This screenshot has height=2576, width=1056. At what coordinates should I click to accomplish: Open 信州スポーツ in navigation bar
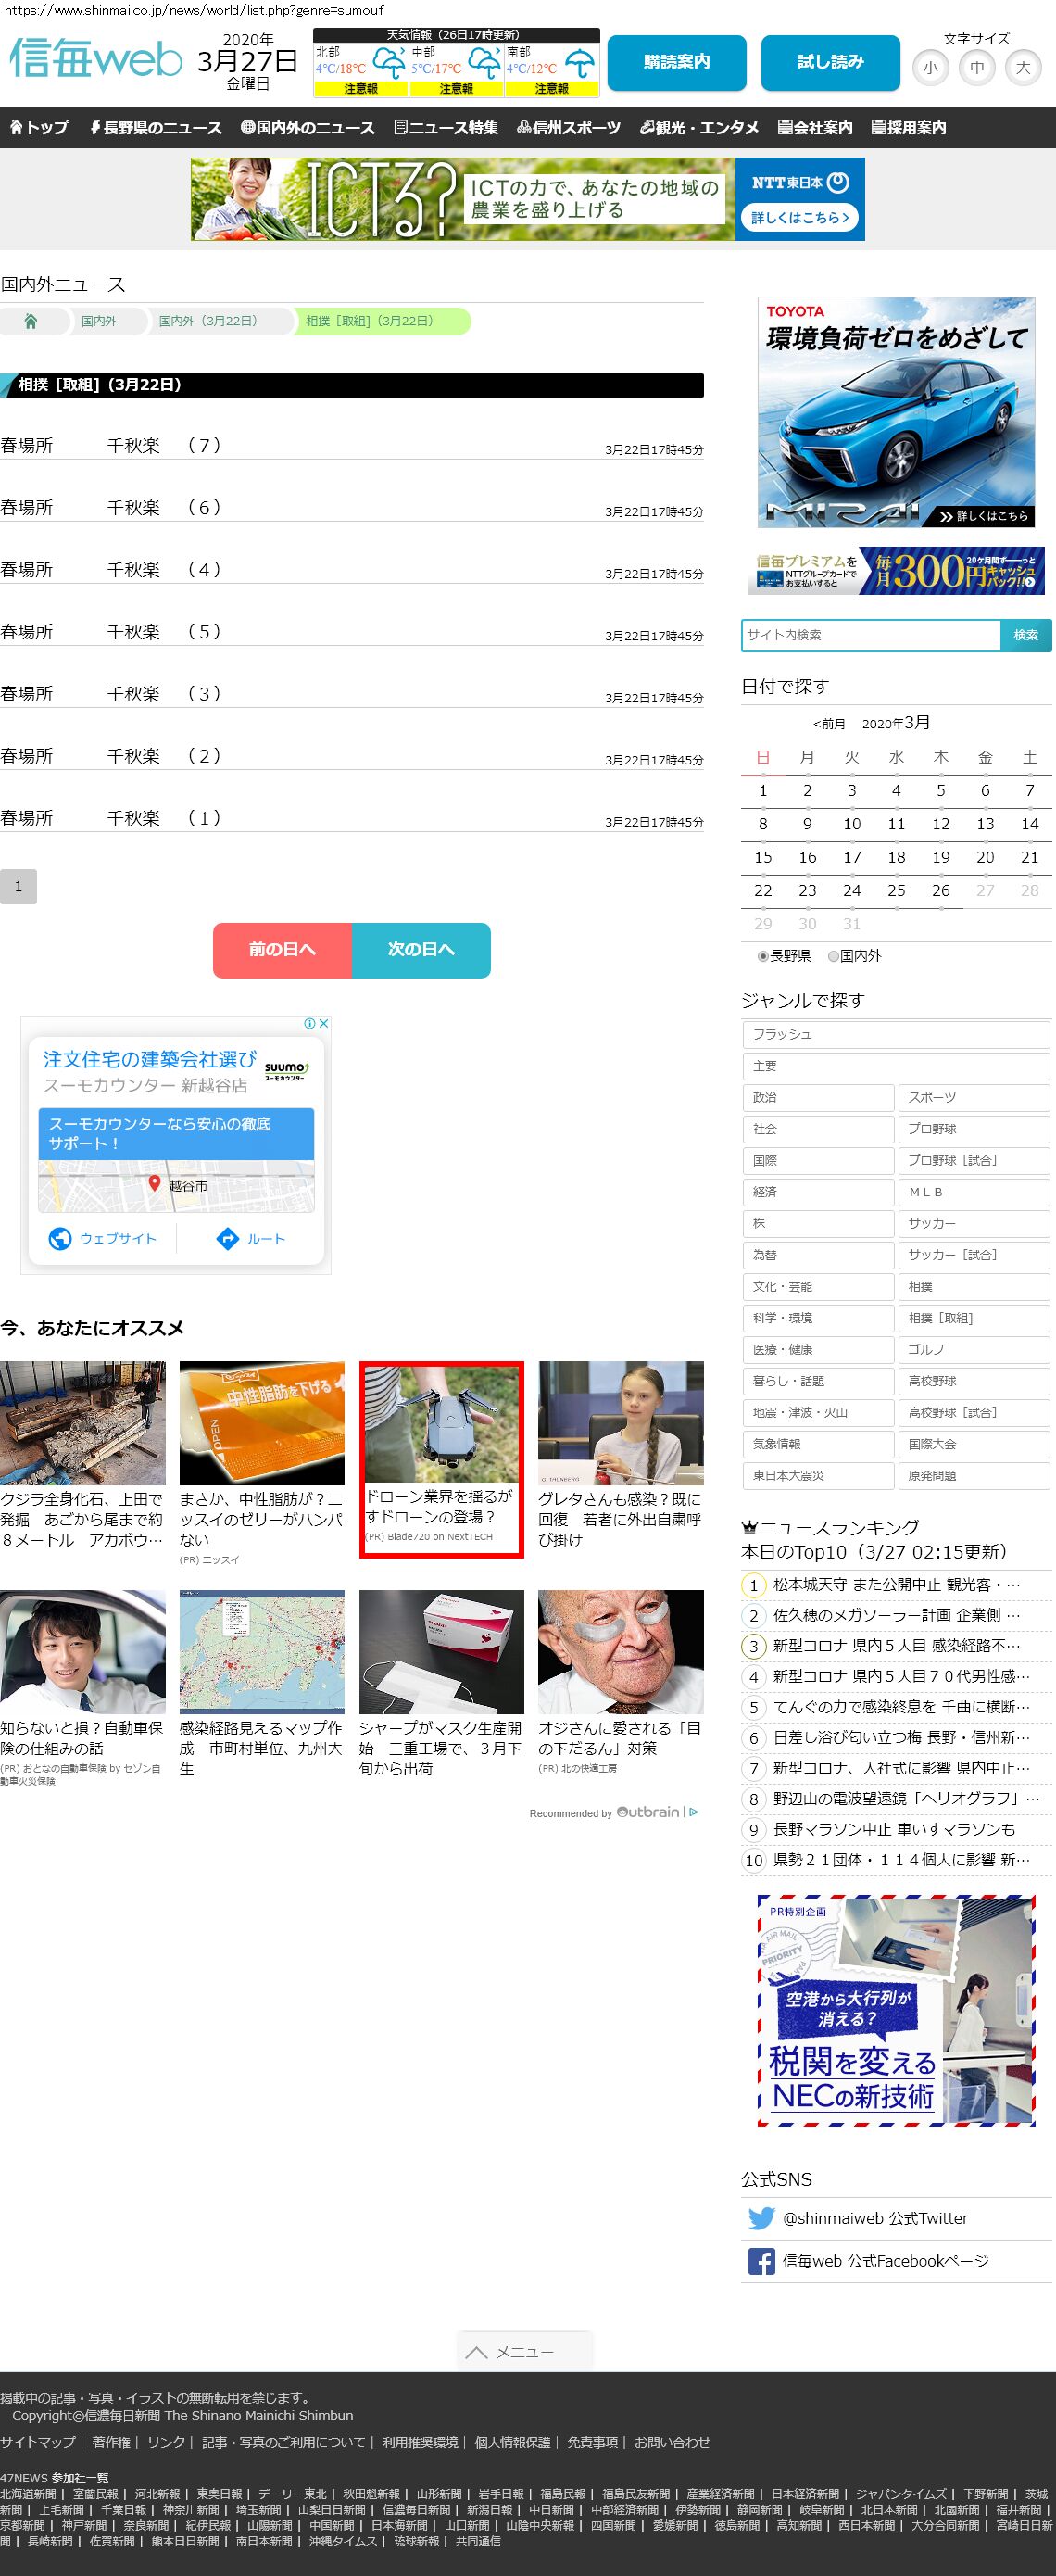[568, 128]
